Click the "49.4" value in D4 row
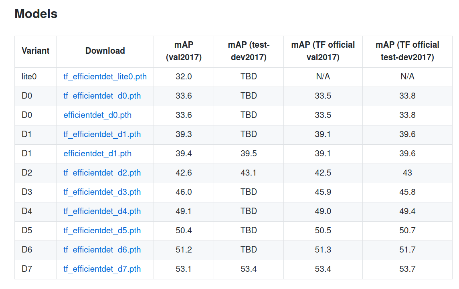 tap(407, 211)
